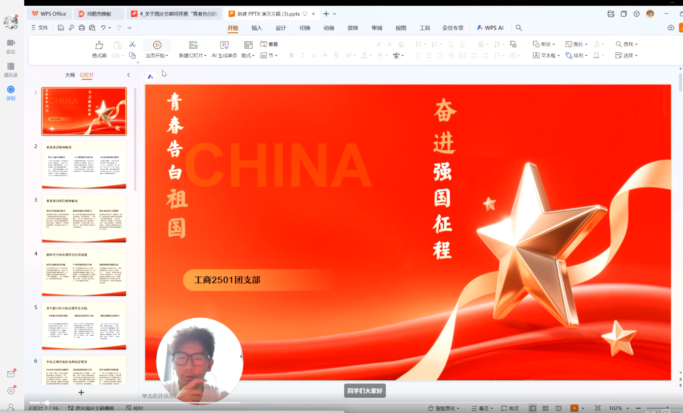Open the search magnifier in ribbon tabs
Screen dimensions: 683x413
519,28
